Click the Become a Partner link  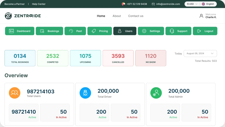coord(15,4)
